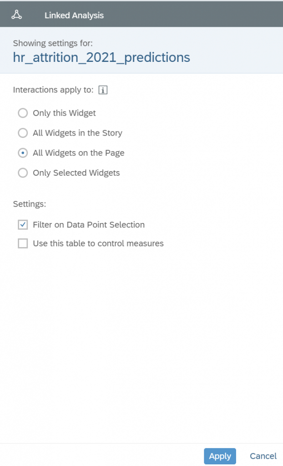Click the Only this Widget label text
This screenshot has width=283, height=466.
click(x=64, y=113)
